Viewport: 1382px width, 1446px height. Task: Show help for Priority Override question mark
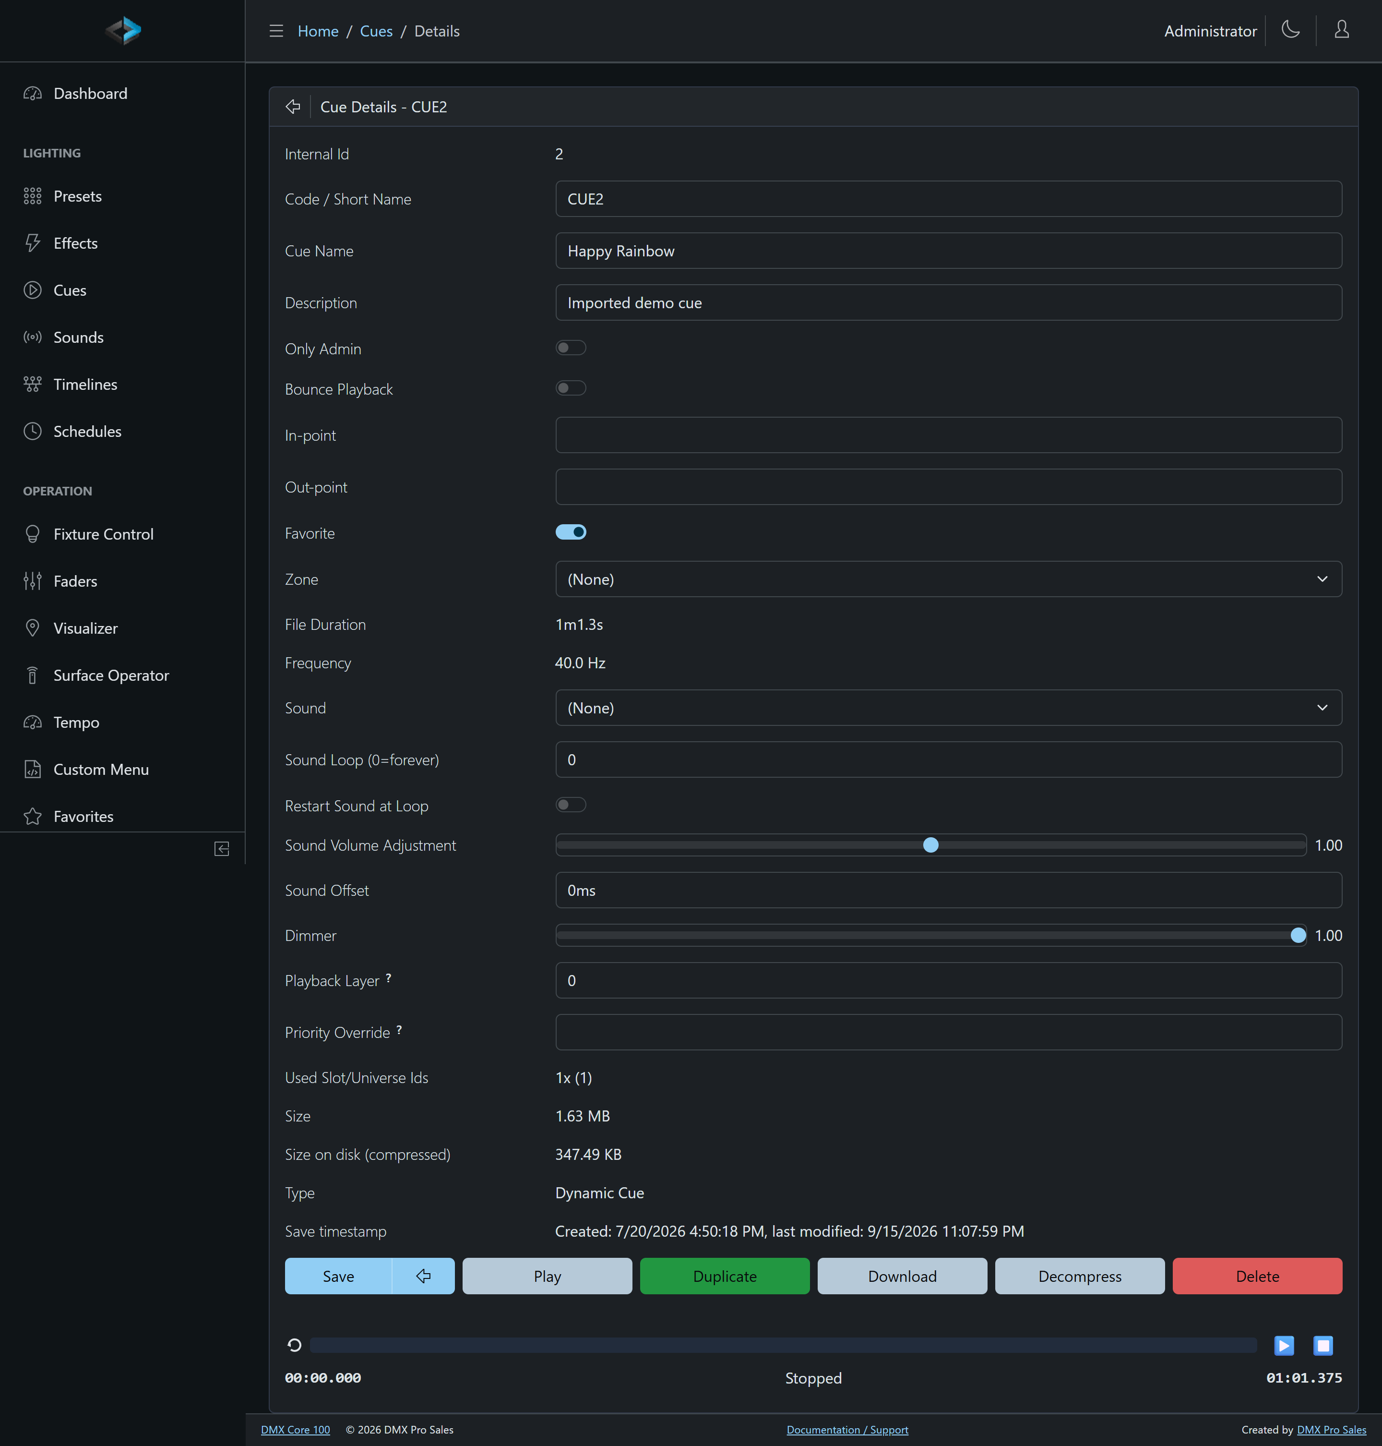point(399,1030)
